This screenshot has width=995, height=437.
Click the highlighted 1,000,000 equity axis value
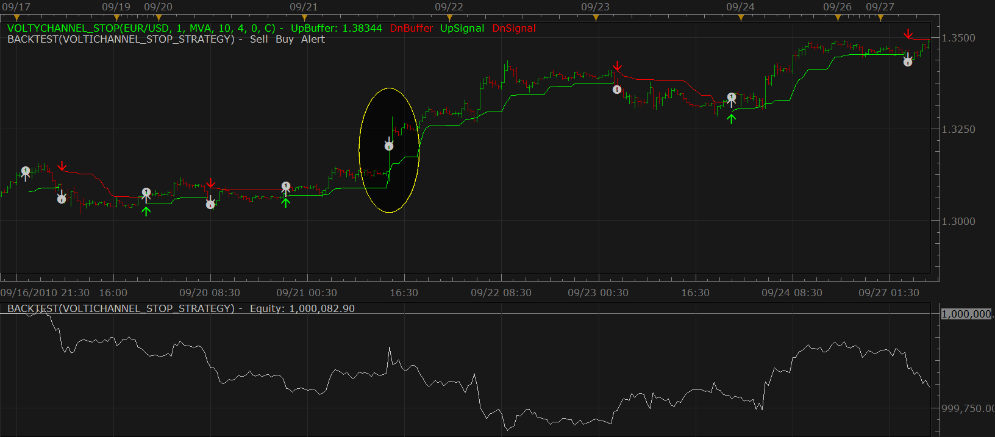coord(967,314)
